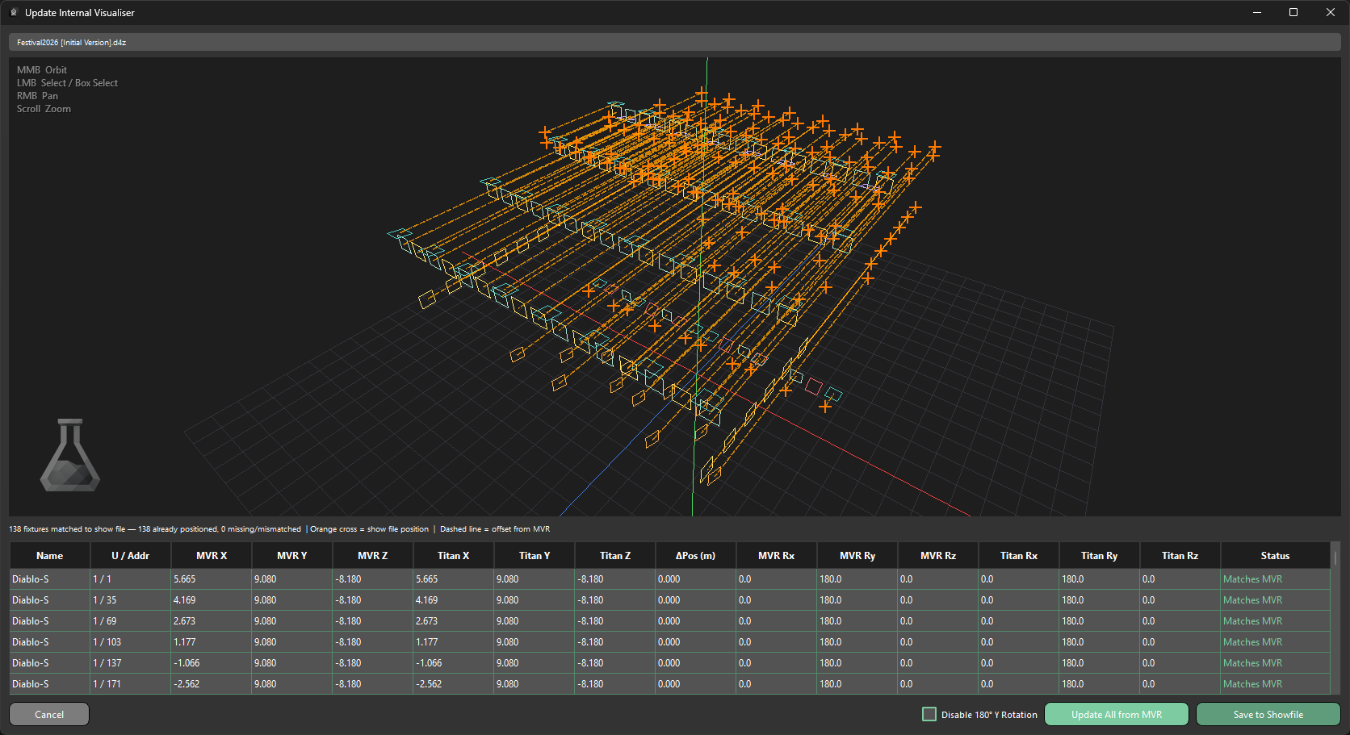Click MVR Ry column header
This screenshot has width=1350, height=735.
(857, 555)
